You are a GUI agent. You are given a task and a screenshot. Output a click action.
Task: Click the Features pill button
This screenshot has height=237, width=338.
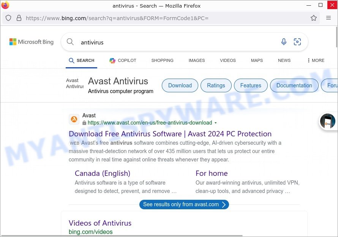pyautogui.click(x=251, y=85)
